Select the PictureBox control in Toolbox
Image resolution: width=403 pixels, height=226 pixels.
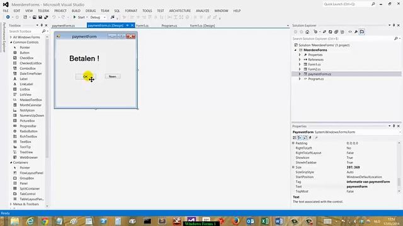27,121
